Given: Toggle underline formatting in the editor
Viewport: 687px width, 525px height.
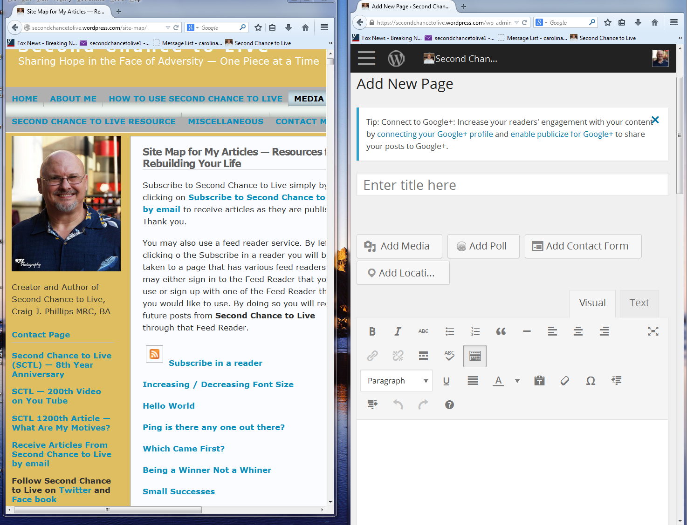Looking at the screenshot, I should tap(446, 381).
